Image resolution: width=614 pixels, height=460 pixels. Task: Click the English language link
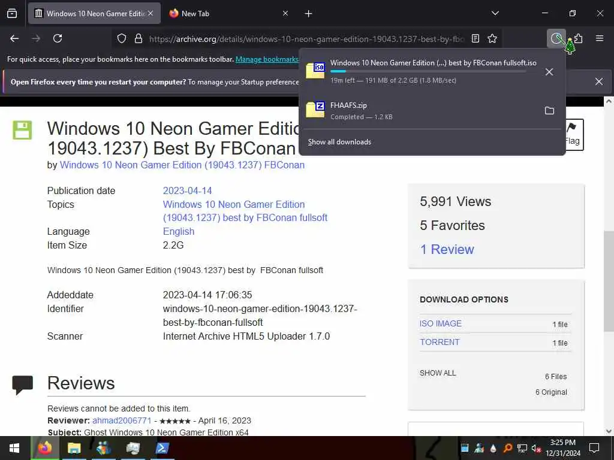pos(179,232)
